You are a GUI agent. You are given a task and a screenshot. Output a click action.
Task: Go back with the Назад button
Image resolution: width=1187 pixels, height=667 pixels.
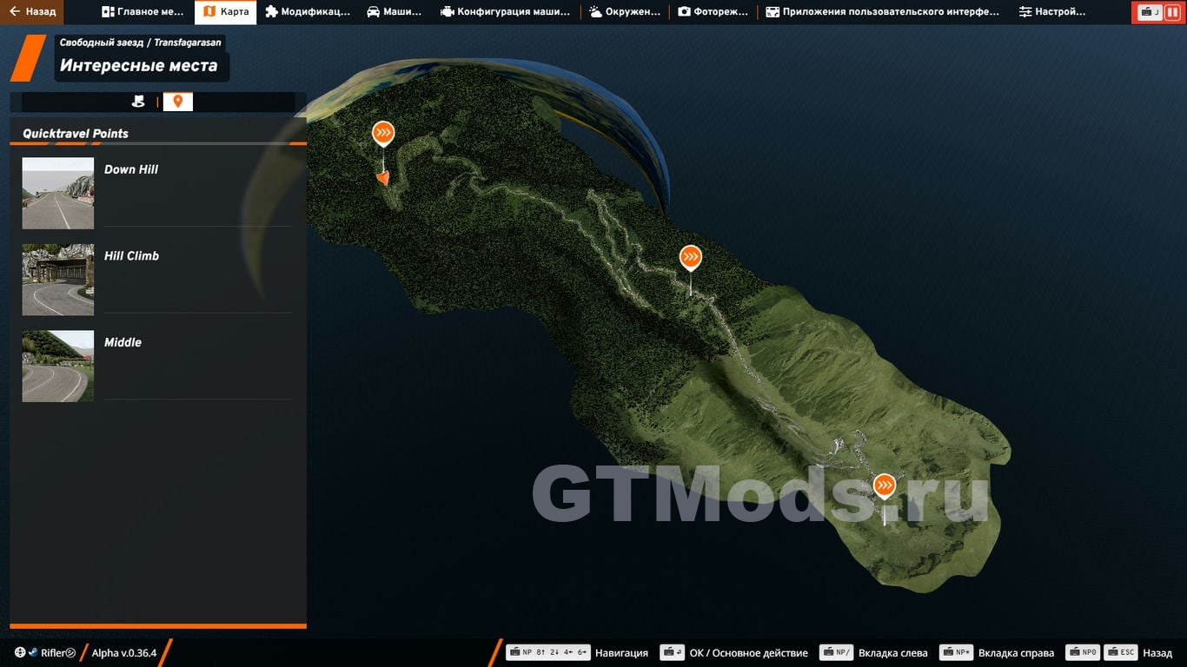pos(32,12)
